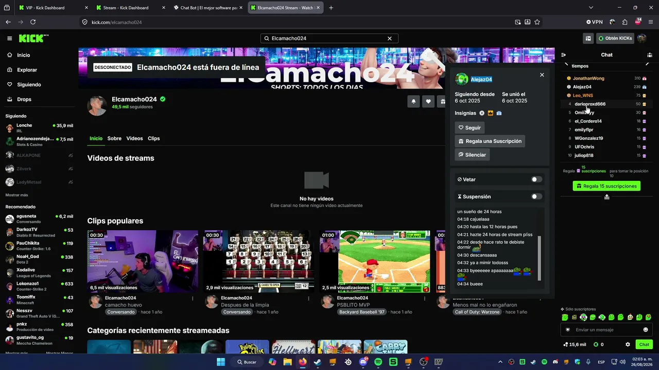
Task: Open Spotify from the taskbar
Action: (378, 362)
